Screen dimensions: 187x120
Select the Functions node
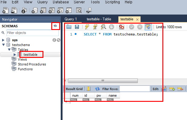pyautogui.click(x=25, y=69)
